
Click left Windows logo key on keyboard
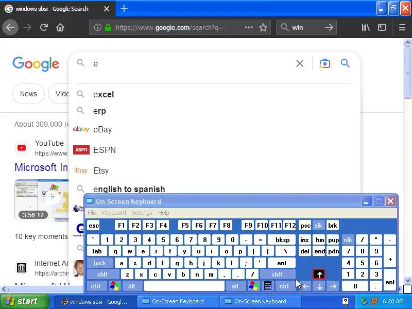click(115, 286)
